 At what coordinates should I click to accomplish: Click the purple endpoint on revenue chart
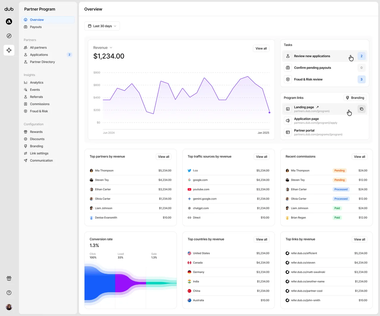[x=270, y=112]
